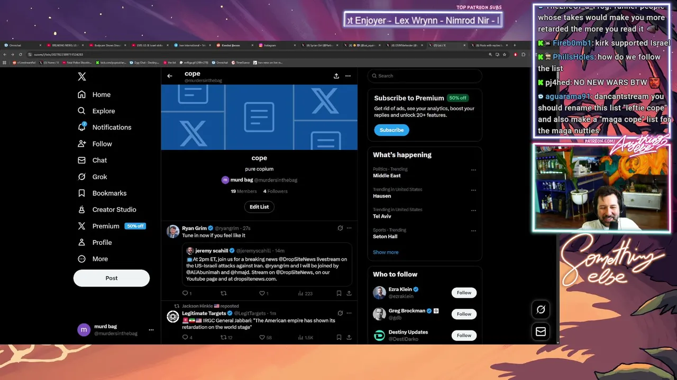Open more options on Ryan Grim post
The height and width of the screenshot is (380, 677).
click(x=349, y=228)
